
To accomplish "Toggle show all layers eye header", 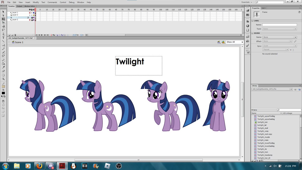I will pyautogui.click(x=30, y=10).
